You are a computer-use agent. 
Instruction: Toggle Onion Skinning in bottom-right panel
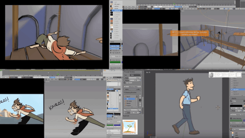[x=231, y=118]
